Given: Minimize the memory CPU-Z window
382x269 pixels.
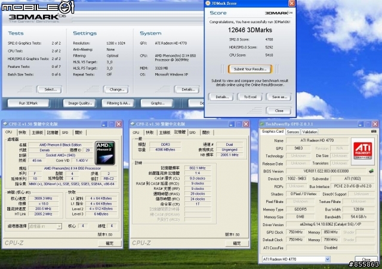Looking at the screenshot, I should tap(232, 124).
